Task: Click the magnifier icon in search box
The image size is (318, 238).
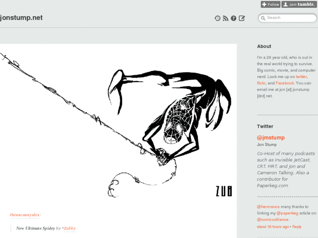Action: click(x=263, y=18)
